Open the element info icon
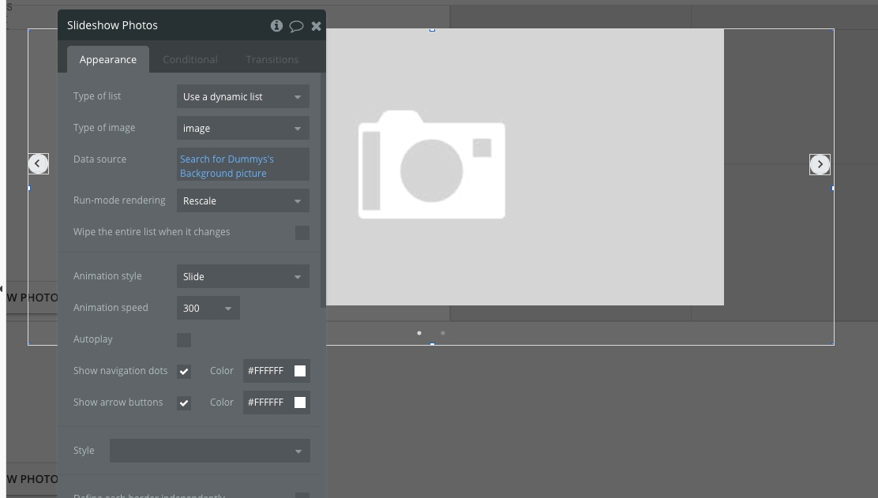 click(x=276, y=25)
